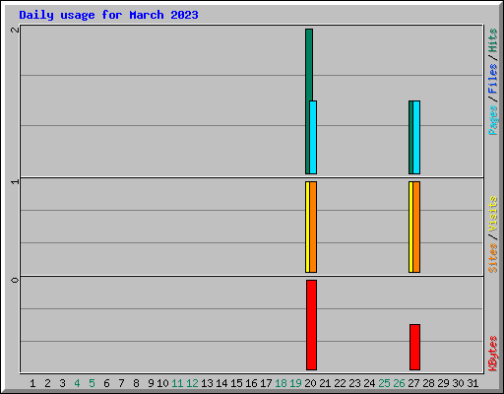Click day label 19 on the axis
Viewport: 504px width, 394px height.
(x=295, y=383)
